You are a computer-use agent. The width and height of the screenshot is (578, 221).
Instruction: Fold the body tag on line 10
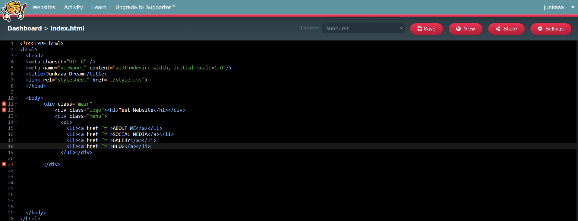pyautogui.click(x=16, y=98)
